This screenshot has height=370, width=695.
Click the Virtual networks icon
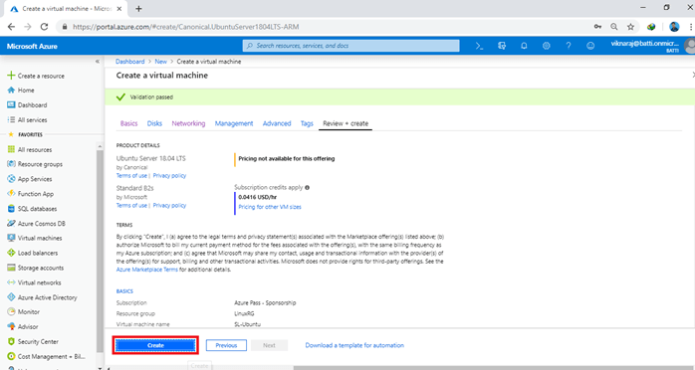pos(11,282)
